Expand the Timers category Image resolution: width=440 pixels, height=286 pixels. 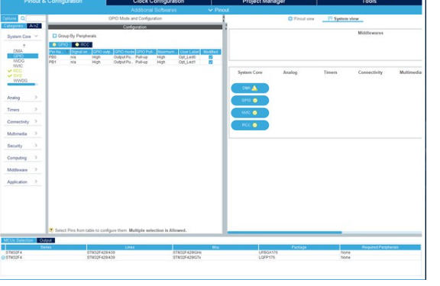coord(22,110)
